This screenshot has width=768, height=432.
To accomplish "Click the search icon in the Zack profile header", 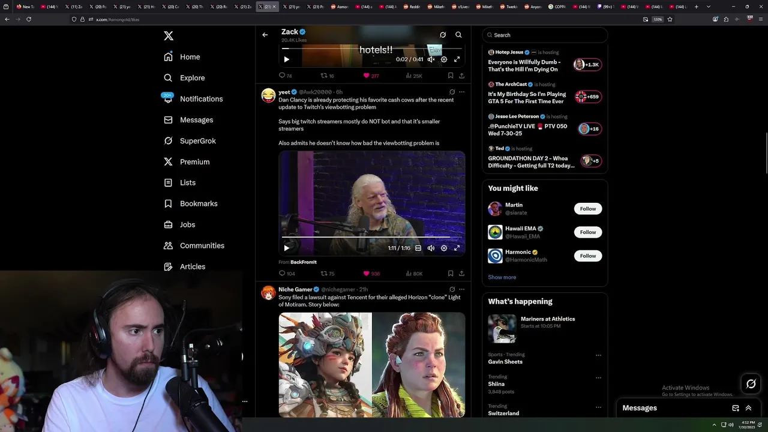I will point(458,35).
